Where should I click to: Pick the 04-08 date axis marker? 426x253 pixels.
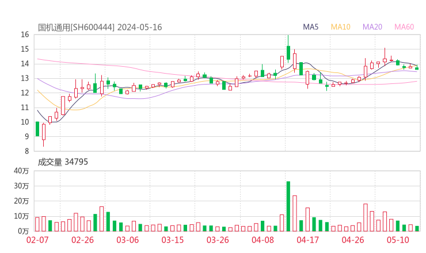tap(263, 240)
